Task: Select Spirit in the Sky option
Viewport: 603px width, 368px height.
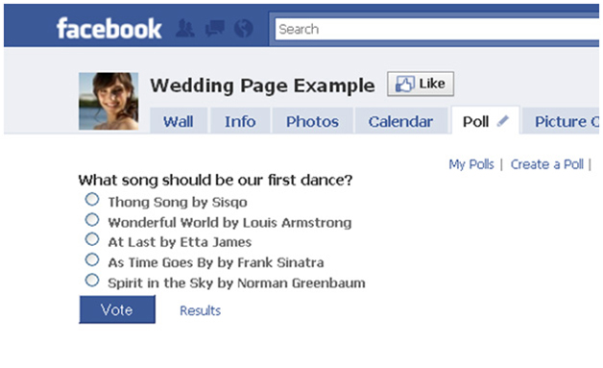Action: pos(92,281)
